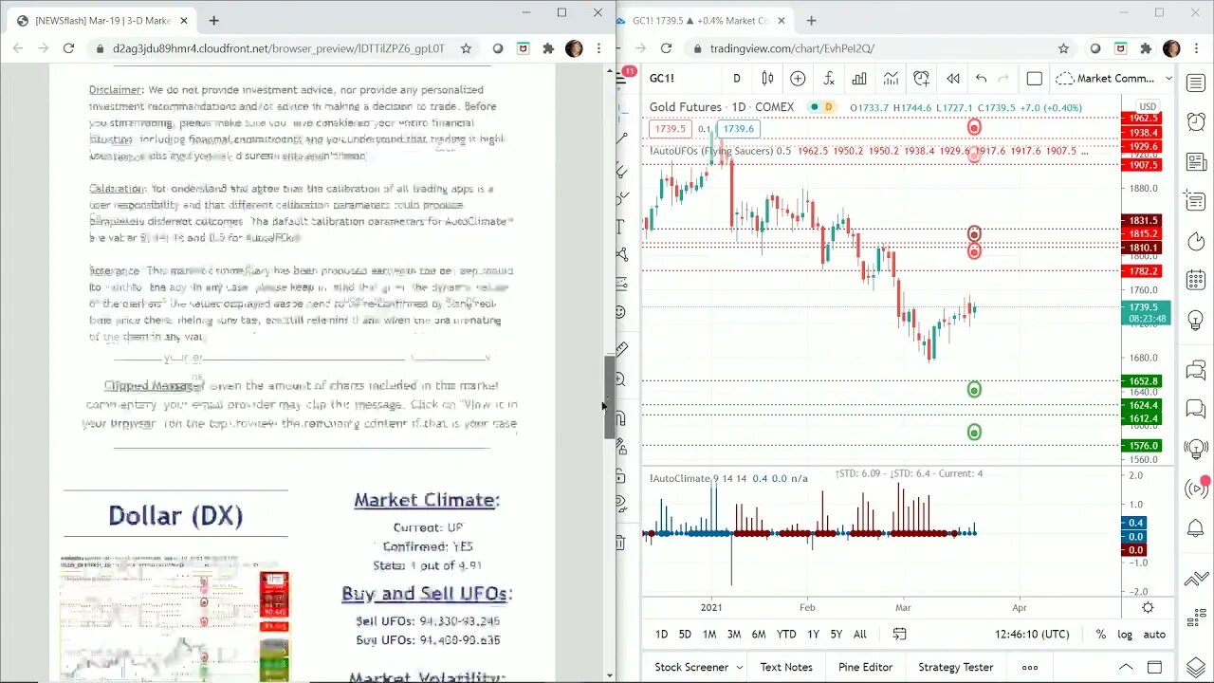This screenshot has width=1214, height=683.
Task: Open the calendar panel in right sidebar
Action: coord(1195,281)
